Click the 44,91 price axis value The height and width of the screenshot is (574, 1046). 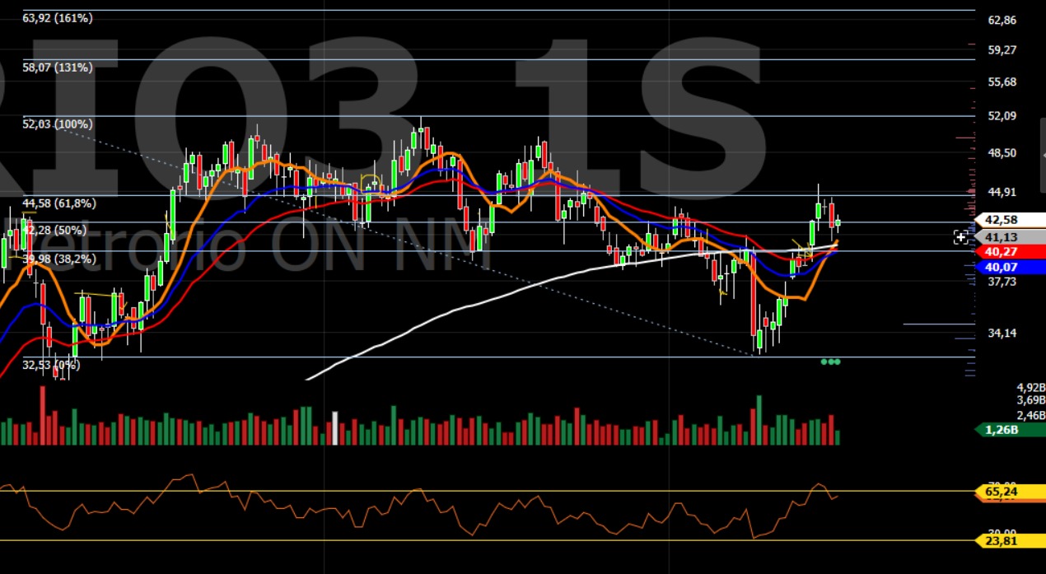tap(1002, 192)
